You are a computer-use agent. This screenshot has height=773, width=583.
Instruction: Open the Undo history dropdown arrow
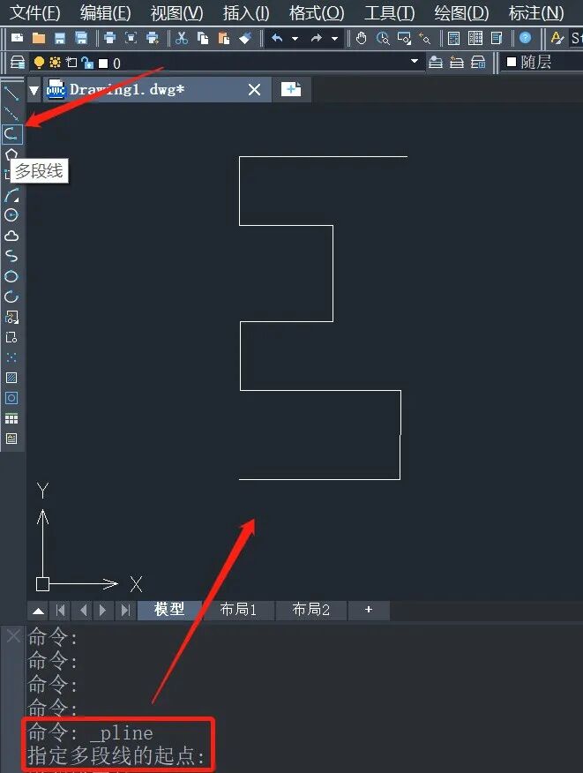(x=295, y=38)
